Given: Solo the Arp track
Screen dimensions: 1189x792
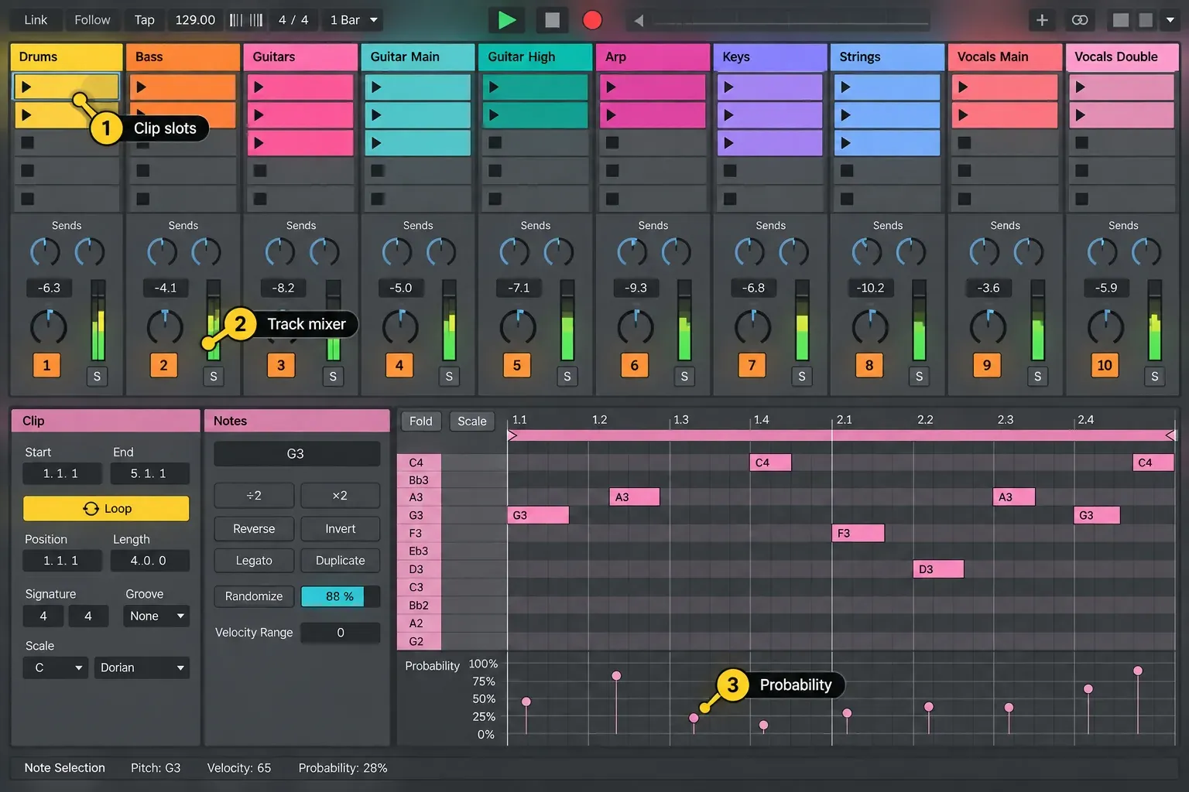Looking at the screenshot, I should pos(684,377).
